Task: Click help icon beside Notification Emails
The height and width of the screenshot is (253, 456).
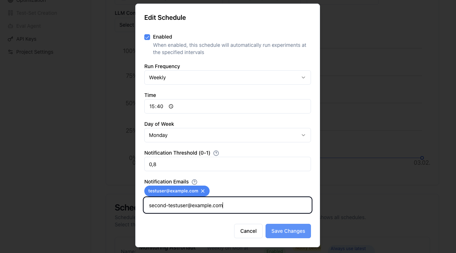Action: pyautogui.click(x=194, y=182)
